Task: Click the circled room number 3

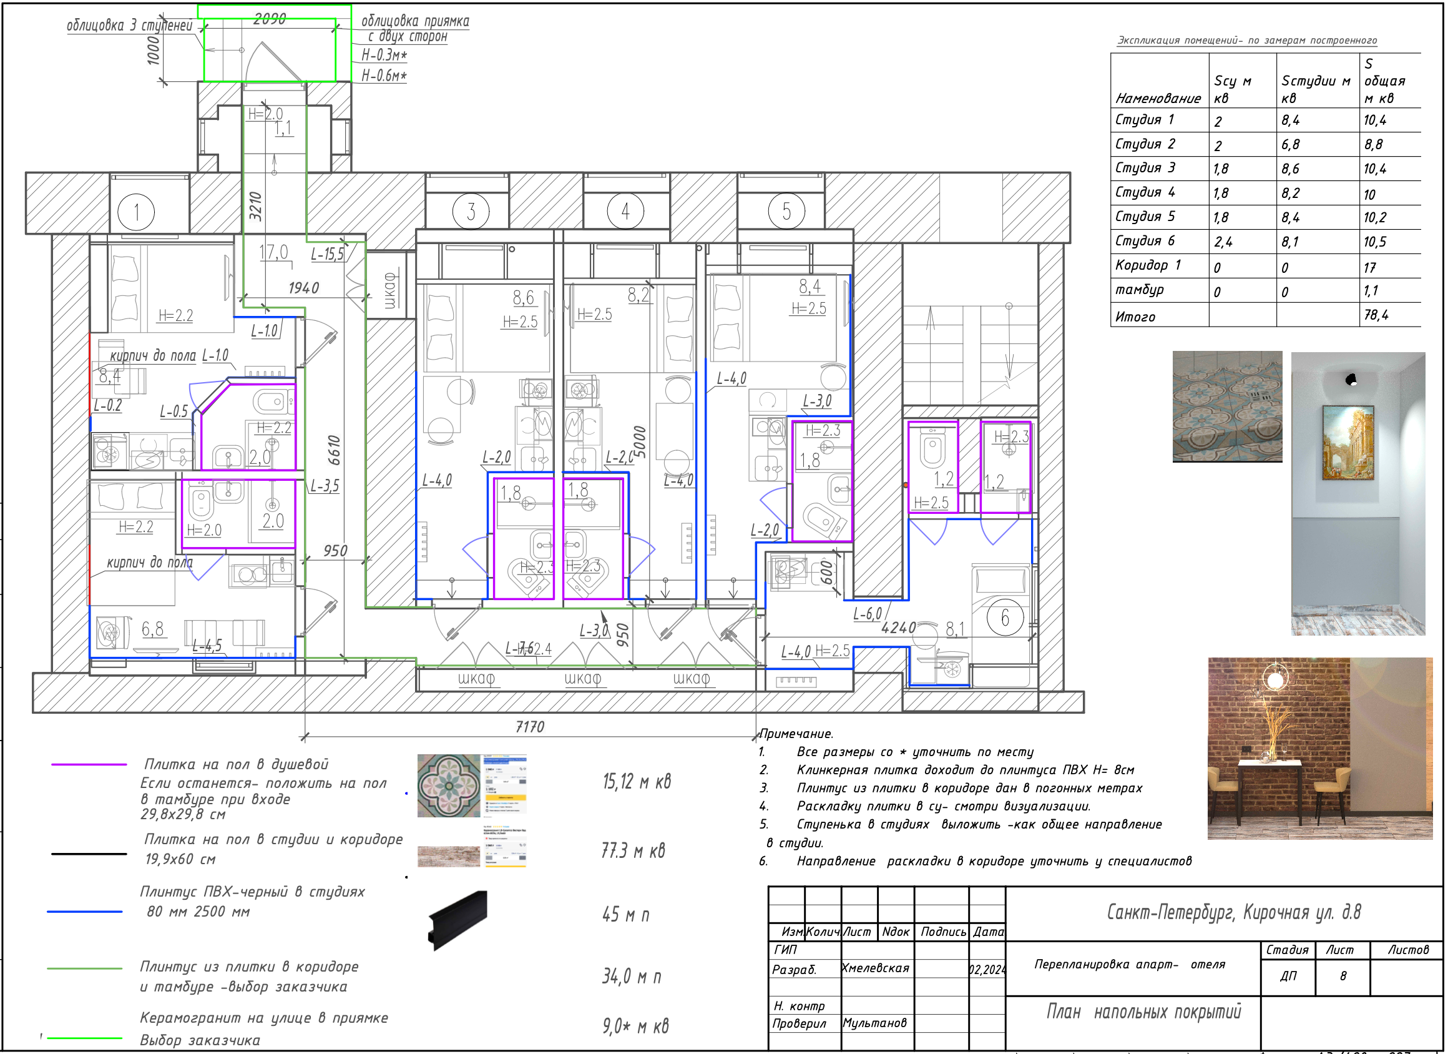Action: pos(471,212)
